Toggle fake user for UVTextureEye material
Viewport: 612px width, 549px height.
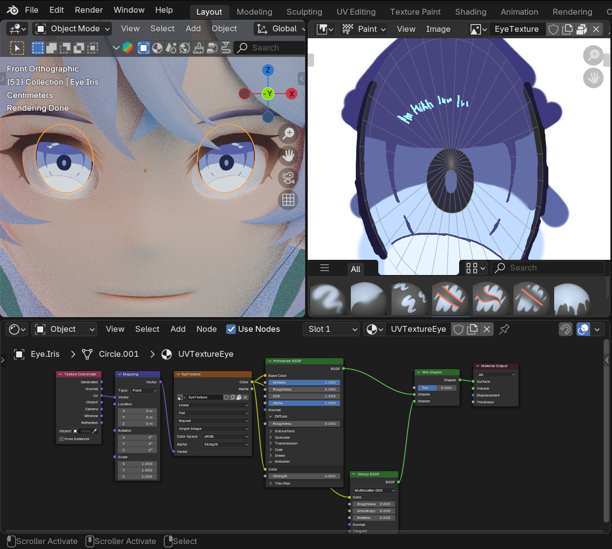458,329
